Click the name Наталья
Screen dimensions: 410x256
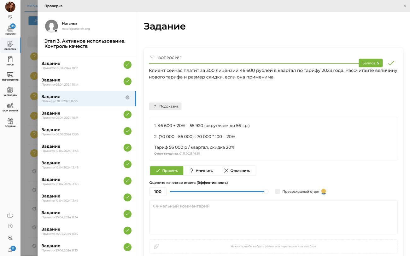[69, 23]
